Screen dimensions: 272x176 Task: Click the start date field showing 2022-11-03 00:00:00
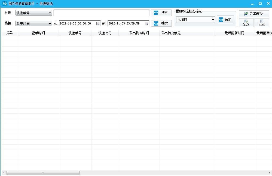pos(77,23)
